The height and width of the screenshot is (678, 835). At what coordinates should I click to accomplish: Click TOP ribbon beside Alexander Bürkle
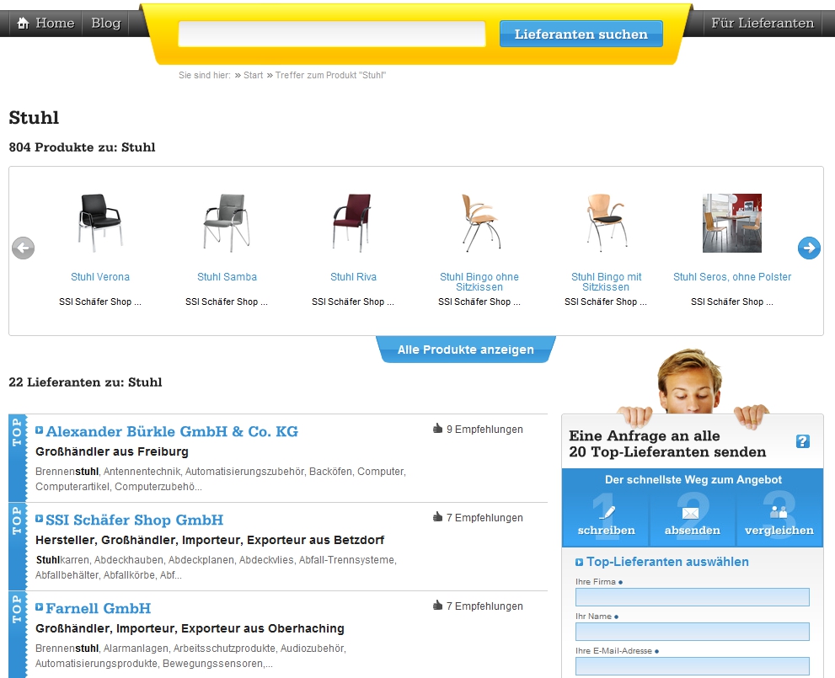(17, 457)
